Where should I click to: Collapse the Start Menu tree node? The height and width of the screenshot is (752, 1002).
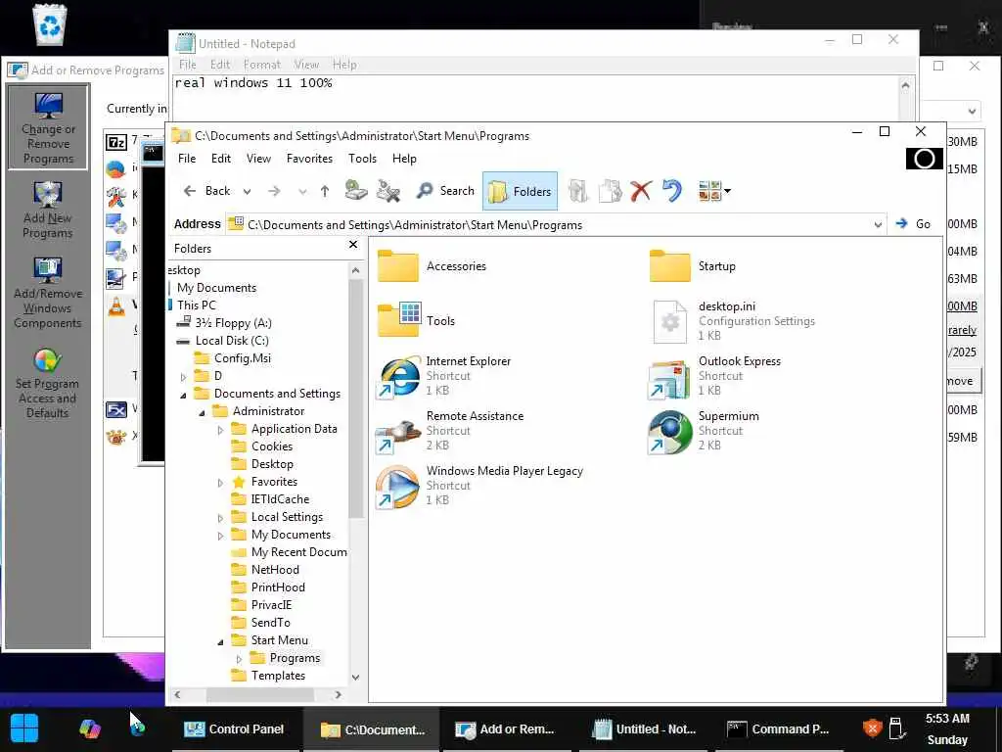pos(220,641)
